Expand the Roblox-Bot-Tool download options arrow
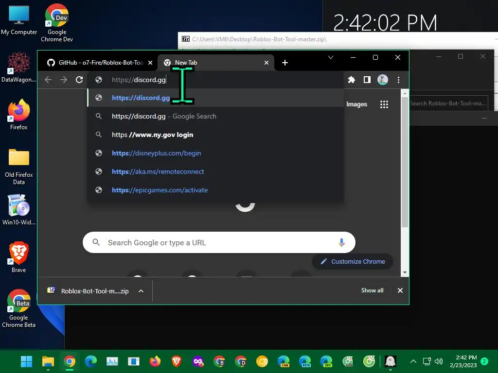 tap(141, 291)
